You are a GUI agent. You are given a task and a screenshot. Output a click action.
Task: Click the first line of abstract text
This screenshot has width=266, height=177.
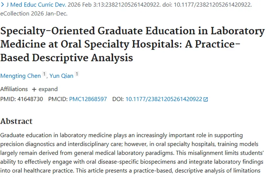pos(121,136)
